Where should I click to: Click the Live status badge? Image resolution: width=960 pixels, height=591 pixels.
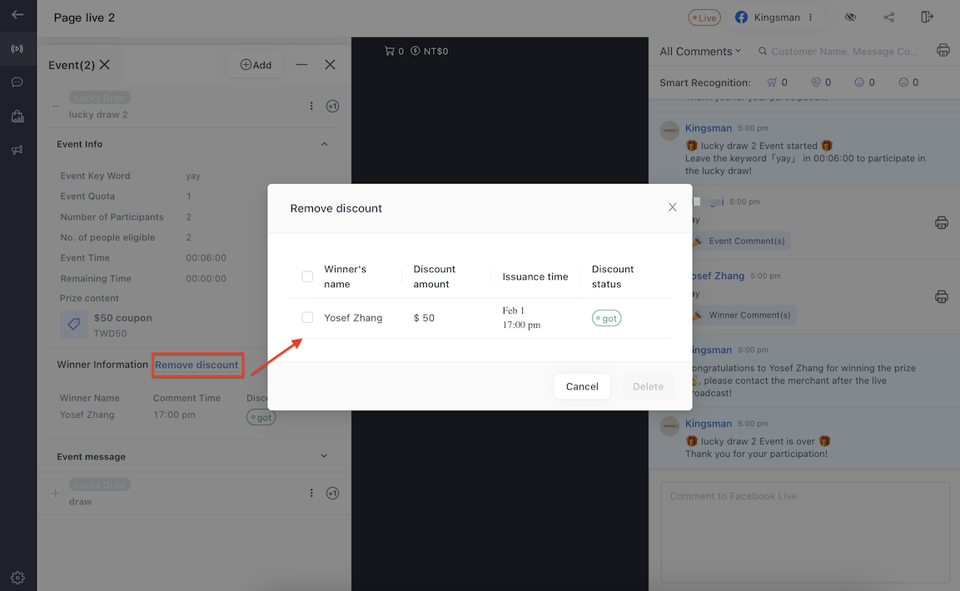click(x=704, y=17)
